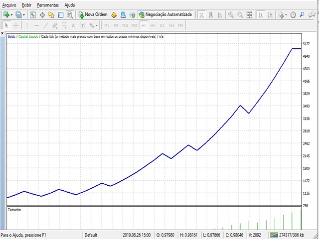Click the Tamanho panel label
The height and width of the screenshot is (239, 319).
pyautogui.click(x=14, y=210)
